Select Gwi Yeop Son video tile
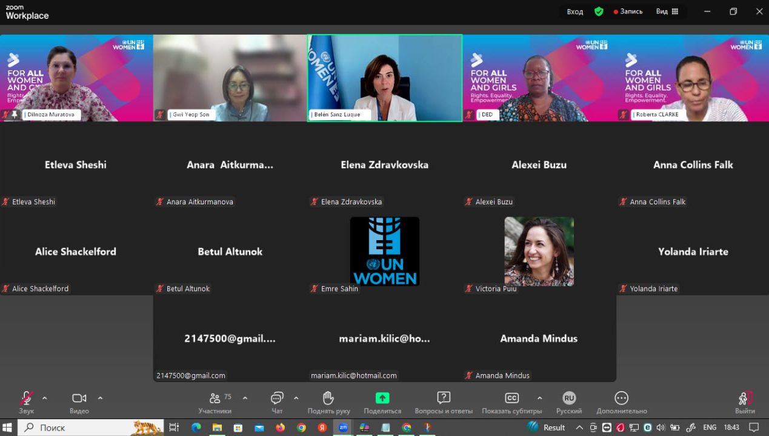This screenshot has width=769, height=436. pos(230,78)
